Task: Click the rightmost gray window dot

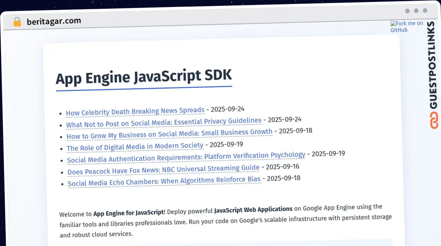Action: tap(425, 11)
